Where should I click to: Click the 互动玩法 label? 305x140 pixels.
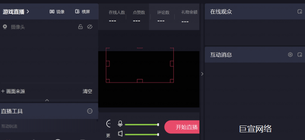pos(9,126)
